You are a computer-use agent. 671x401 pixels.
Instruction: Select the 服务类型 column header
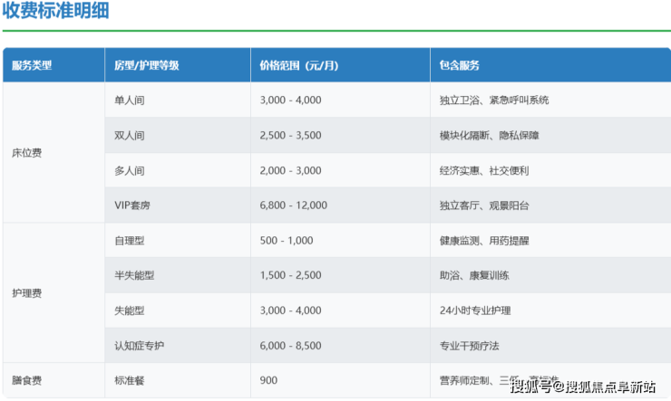point(33,65)
